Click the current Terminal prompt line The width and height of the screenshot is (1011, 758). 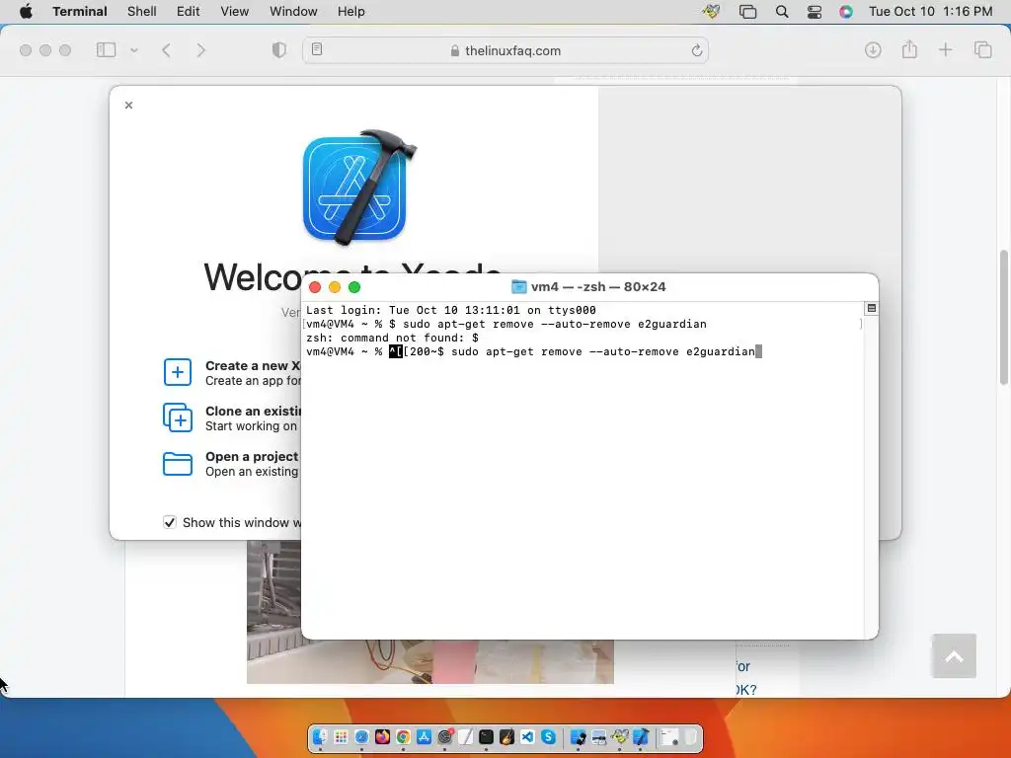(534, 352)
